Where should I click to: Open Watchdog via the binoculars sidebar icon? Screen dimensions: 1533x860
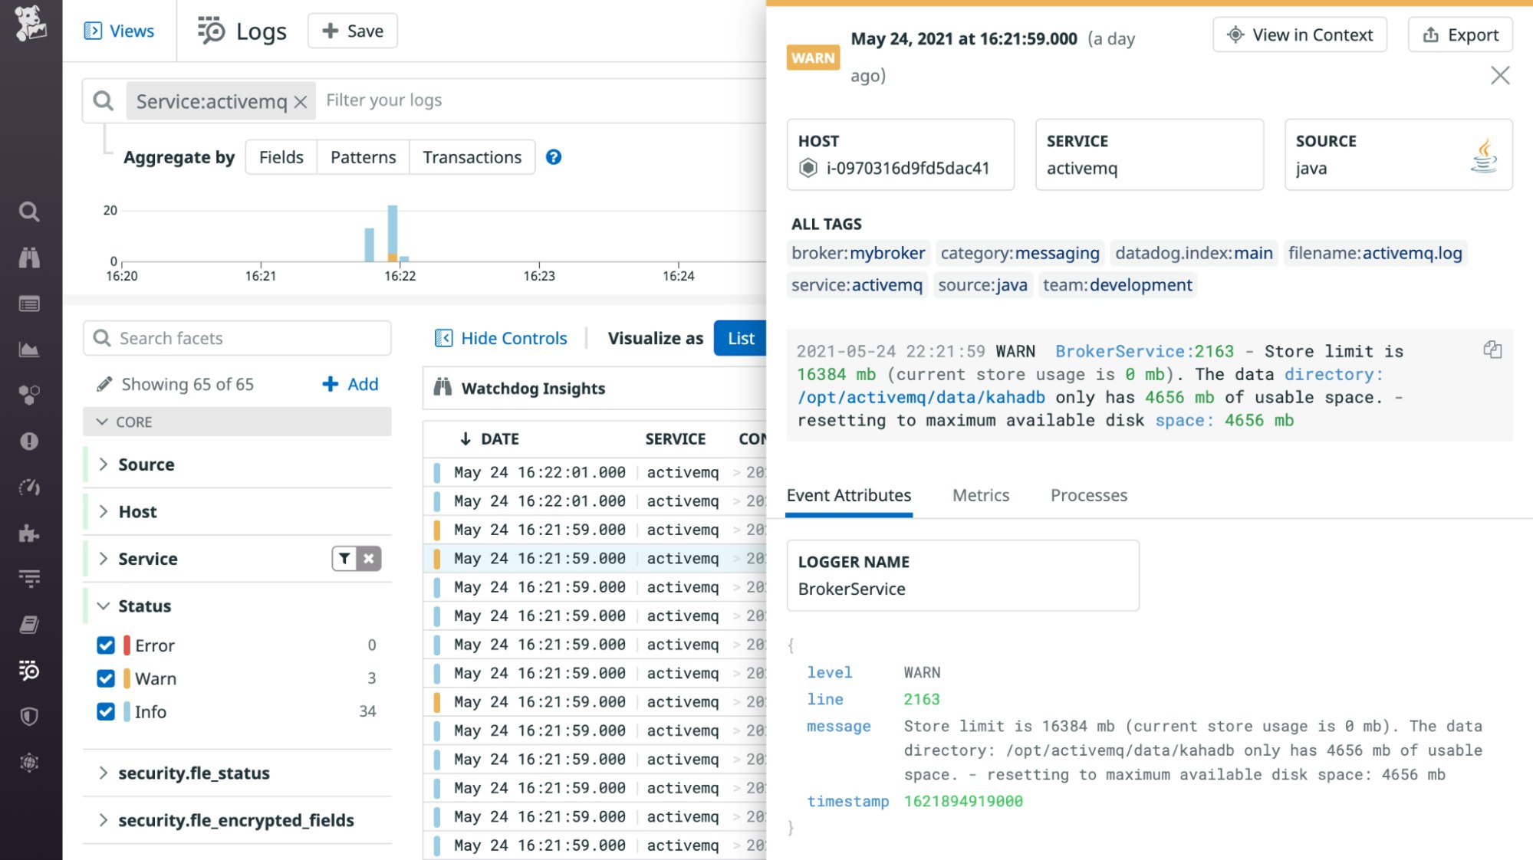29,258
